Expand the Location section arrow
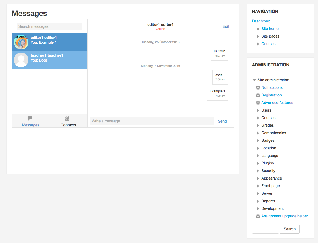 click(x=258, y=148)
